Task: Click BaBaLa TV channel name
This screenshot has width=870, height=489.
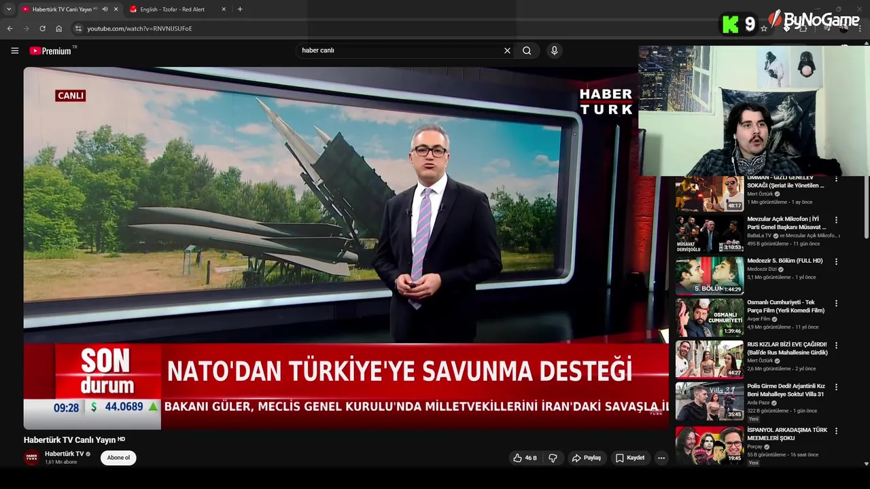Action: pyautogui.click(x=759, y=236)
